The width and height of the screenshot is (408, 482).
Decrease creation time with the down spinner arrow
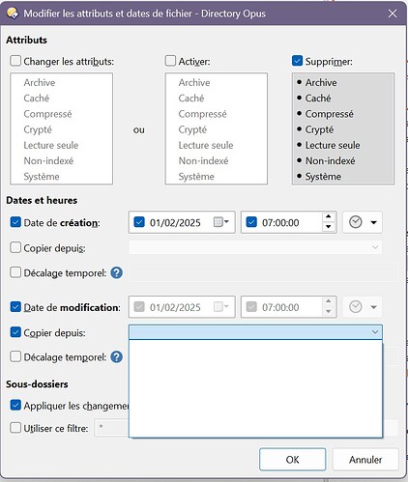[x=329, y=227]
